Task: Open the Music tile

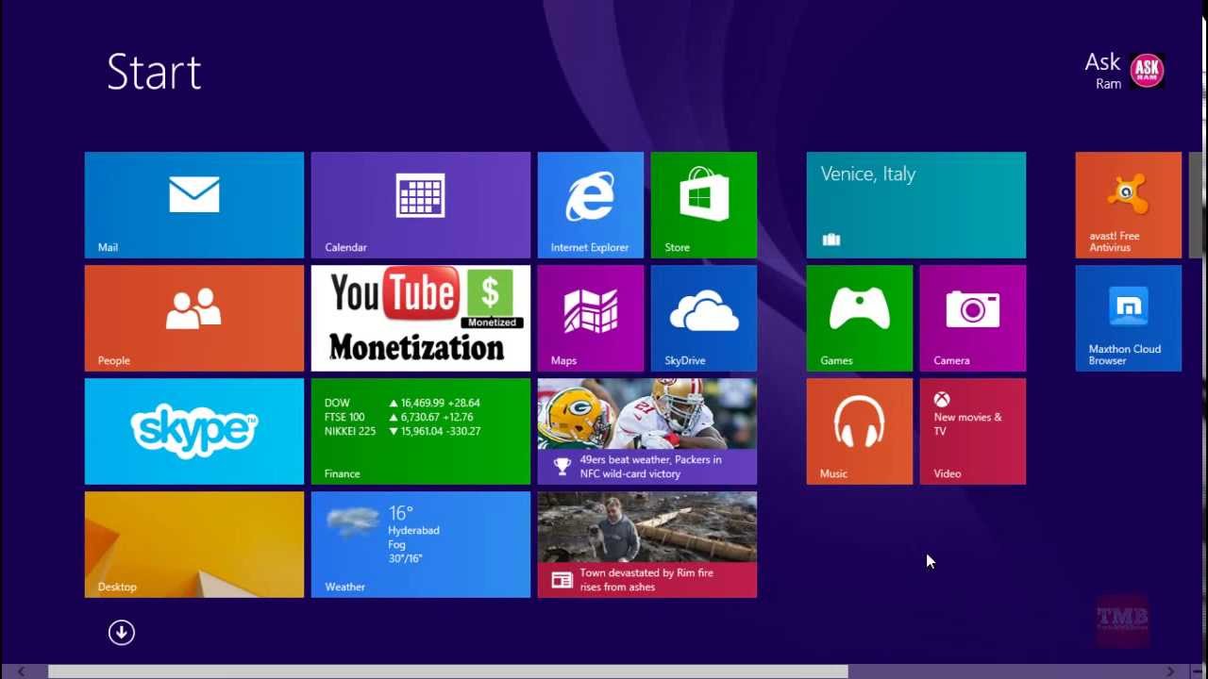Action: (x=860, y=431)
